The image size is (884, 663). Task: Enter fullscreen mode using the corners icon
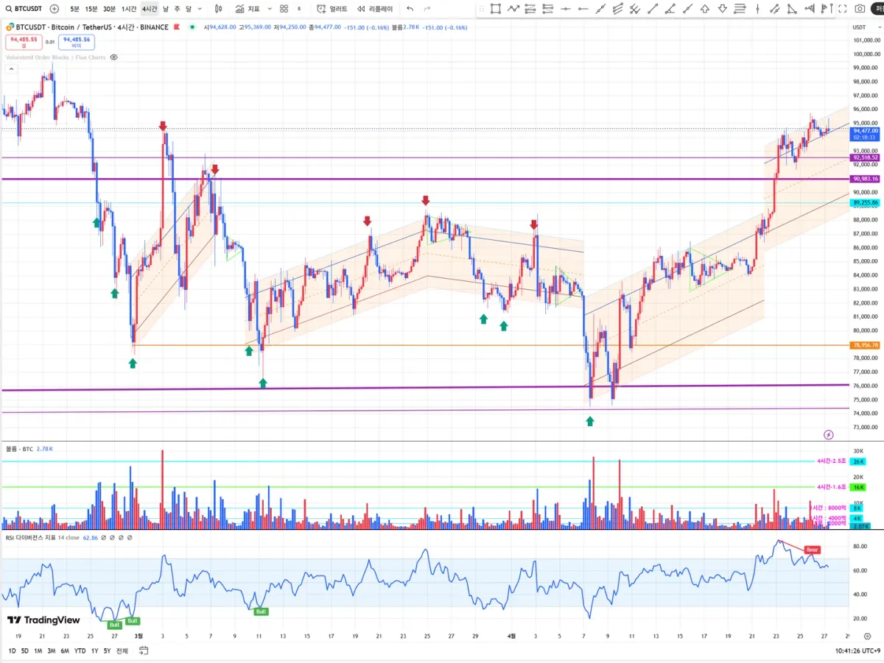[843, 9]
